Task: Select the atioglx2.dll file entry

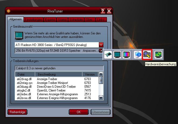Action: point(23,90)
